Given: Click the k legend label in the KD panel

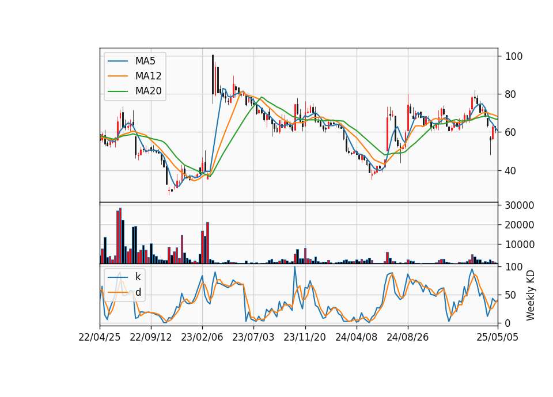Looking at the screenshot, I should pyautogui.click(x=138, y=277).
